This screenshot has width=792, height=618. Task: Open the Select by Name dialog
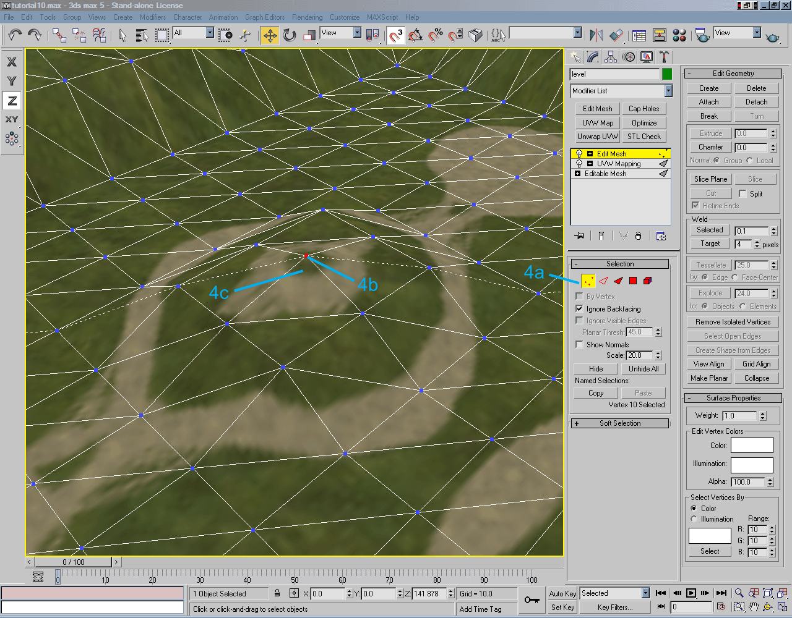pos(143,35)
